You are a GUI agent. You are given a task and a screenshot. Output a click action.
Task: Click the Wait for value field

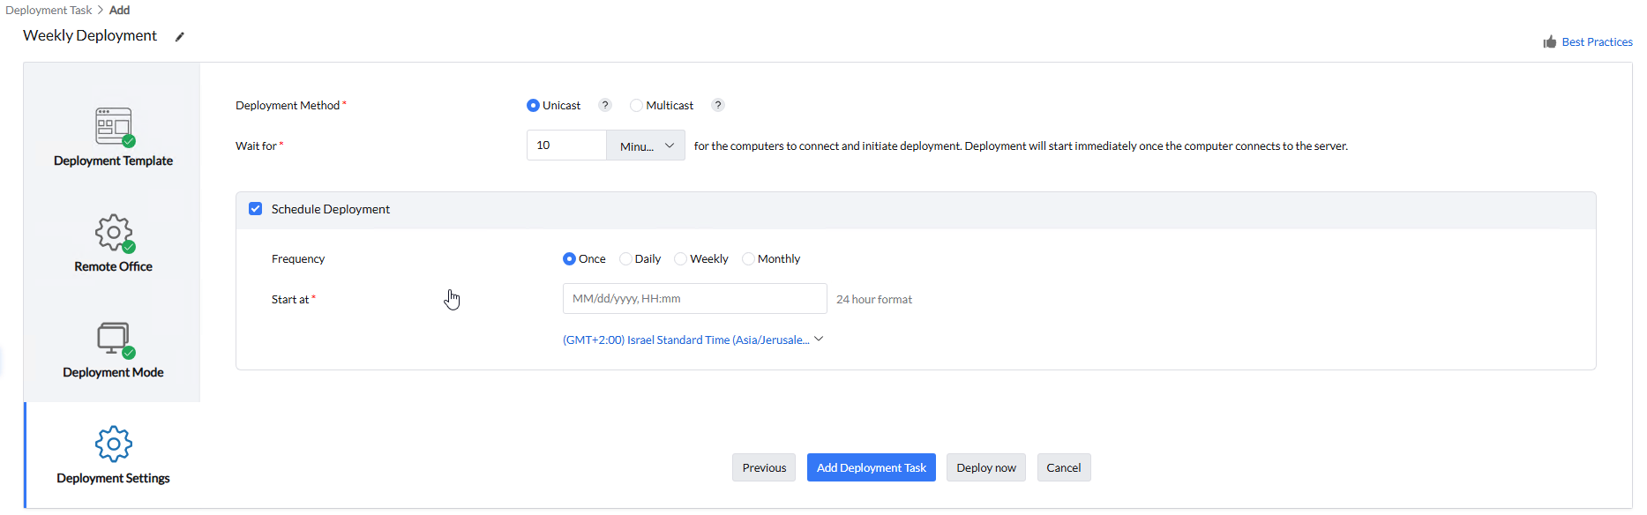pyautogui.click(x=566, y=146)
